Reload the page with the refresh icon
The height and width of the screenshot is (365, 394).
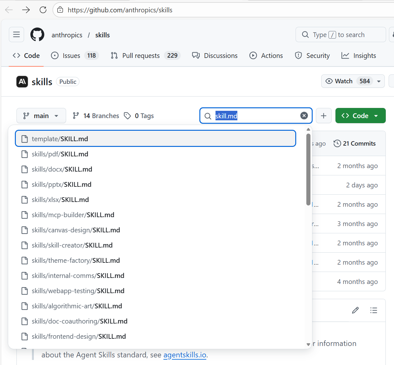(x=43, y=10)
